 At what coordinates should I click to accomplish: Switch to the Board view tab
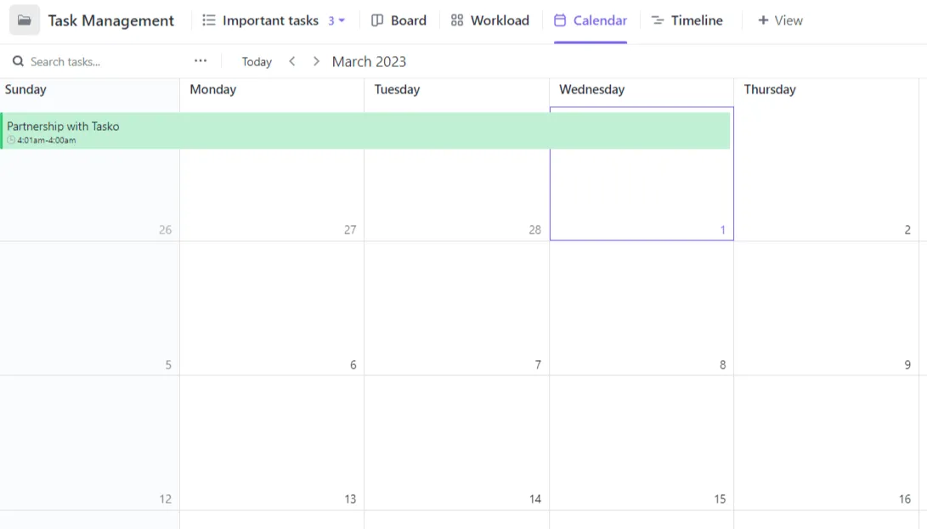coord(399,20)
